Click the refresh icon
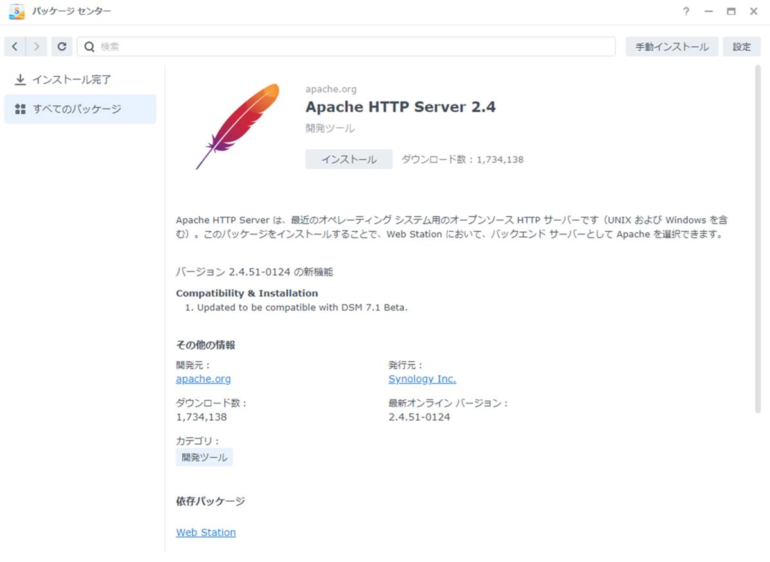 pos(62,46)
